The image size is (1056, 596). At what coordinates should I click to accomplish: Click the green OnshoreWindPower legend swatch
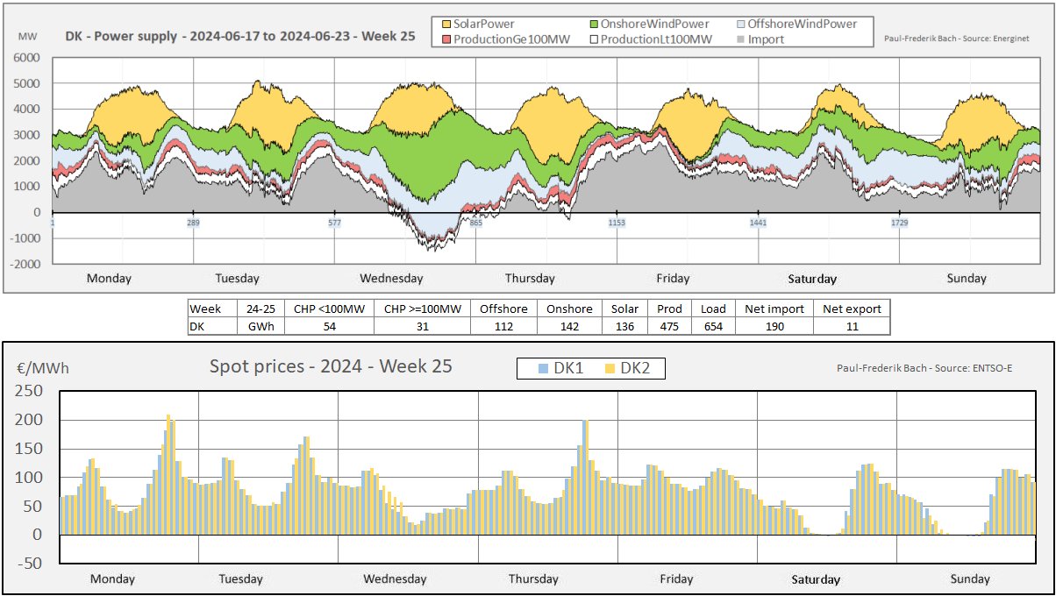pyautogui.click(x=596, y=24)
